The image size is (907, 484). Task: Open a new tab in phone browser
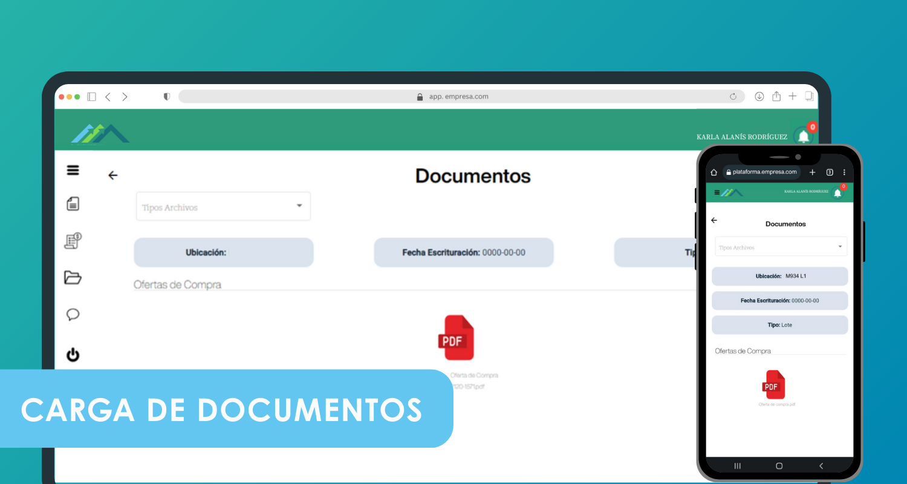click(813, 172)
